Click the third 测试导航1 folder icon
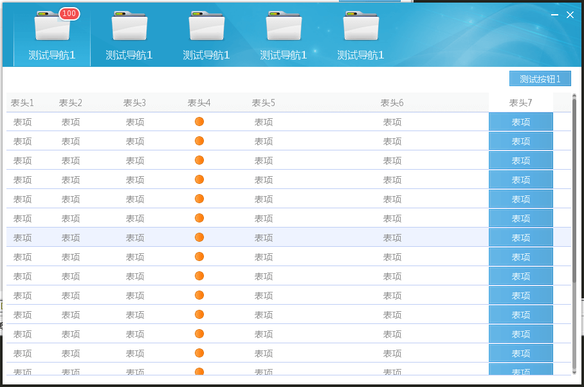 click(x=206, y=27)
